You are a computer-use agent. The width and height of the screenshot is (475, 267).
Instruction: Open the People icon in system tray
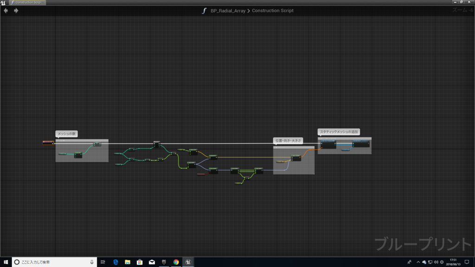(409, 262)
